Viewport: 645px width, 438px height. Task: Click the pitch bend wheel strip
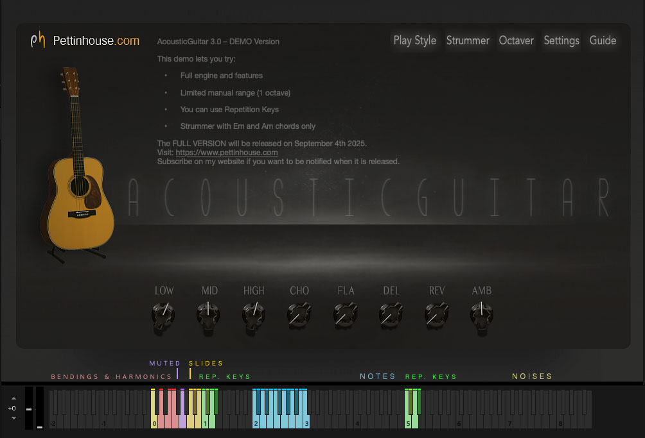(x=29, y=408)
